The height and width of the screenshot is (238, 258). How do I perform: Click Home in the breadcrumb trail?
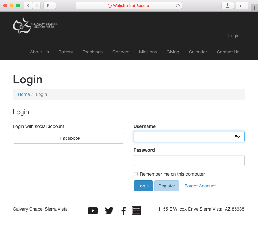coord(24,94)
